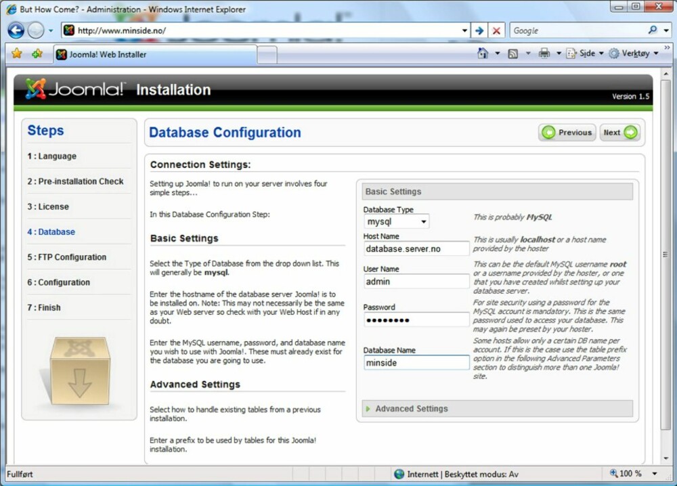The width and height of the screenshot is (677, 486).
Task: Click the Previous button
Action: click(x=567, y=133)
